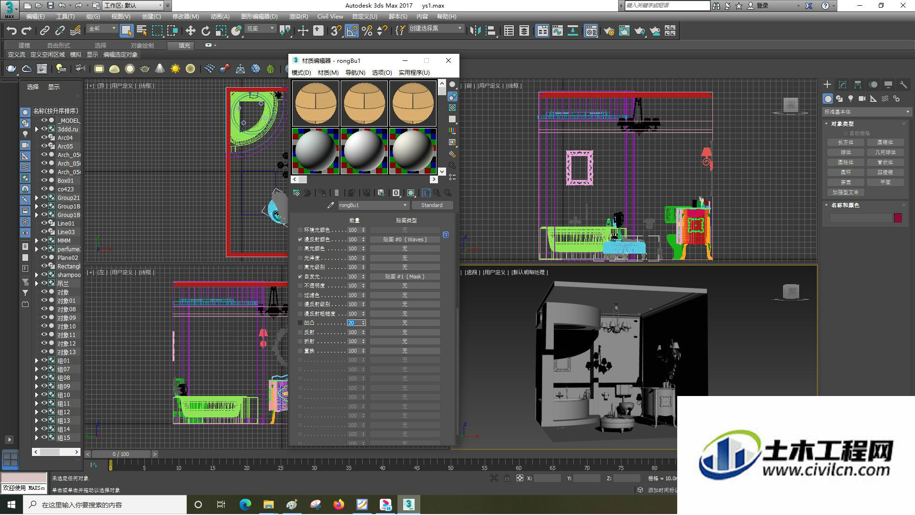Open the 标准基本体 category dropdown
The width and height of the screenshot is (915, 515).
pyautogui.click(x=867, y=112)
